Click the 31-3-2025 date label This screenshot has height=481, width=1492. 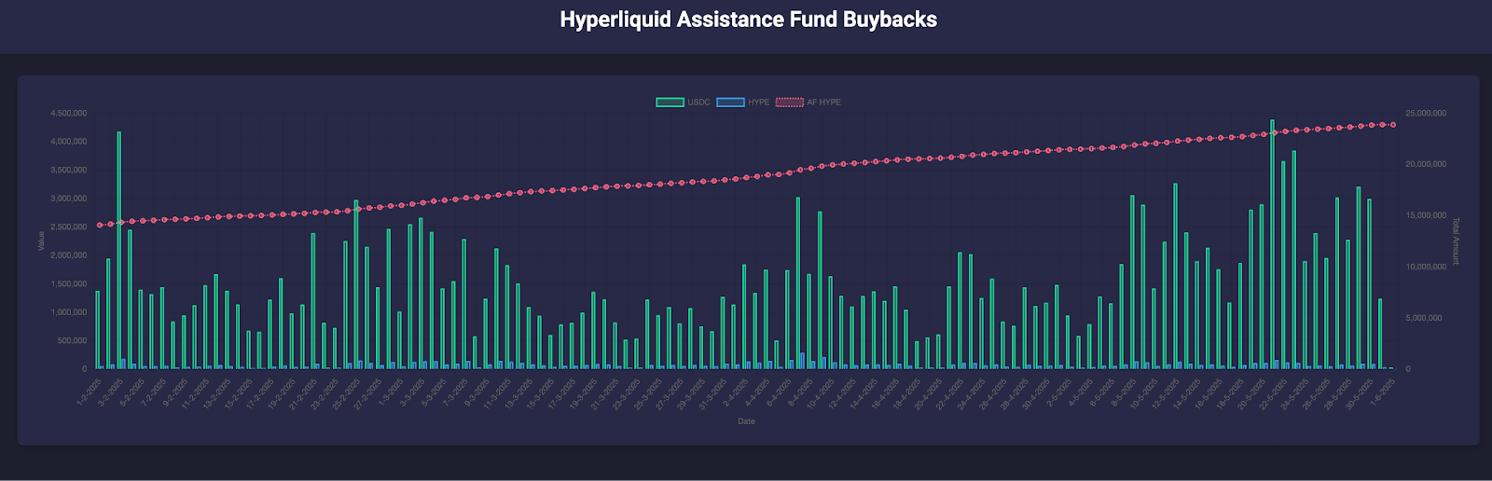(x=711, y=392)
